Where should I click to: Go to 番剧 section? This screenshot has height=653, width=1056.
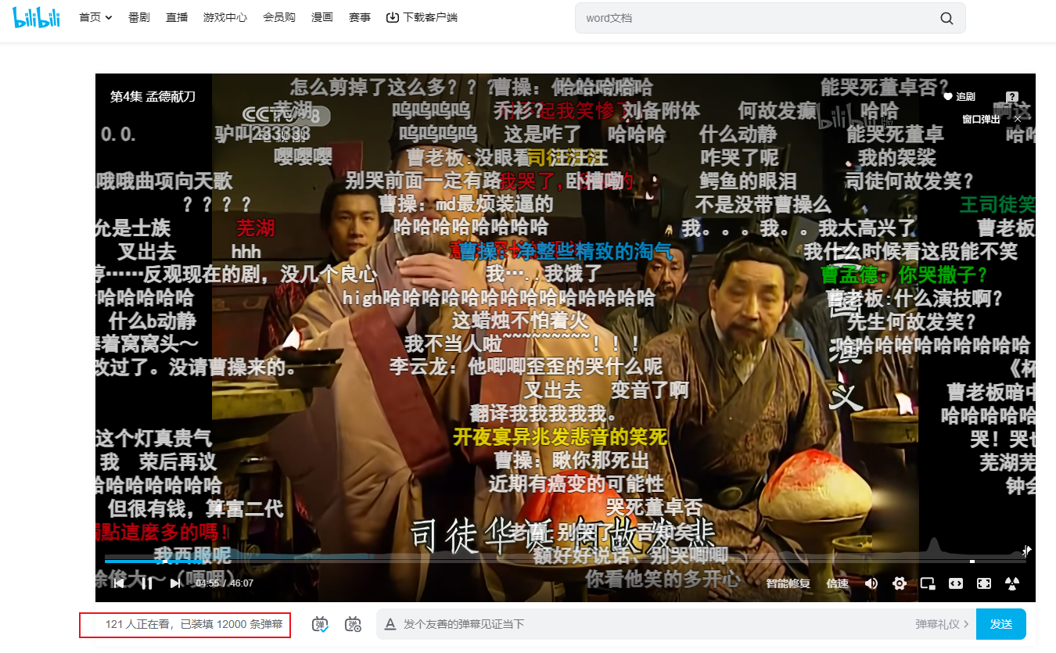(139, 17)
